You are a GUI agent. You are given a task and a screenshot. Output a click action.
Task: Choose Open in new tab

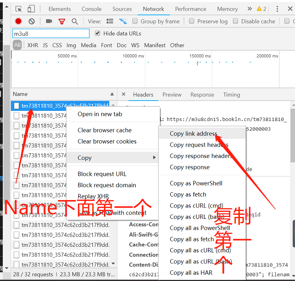[x=113, y=114]
